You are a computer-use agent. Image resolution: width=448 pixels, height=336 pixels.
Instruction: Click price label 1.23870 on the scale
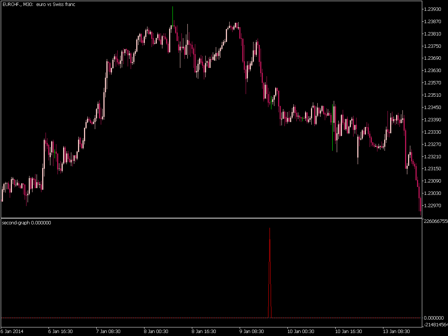[x=432, y=21]
